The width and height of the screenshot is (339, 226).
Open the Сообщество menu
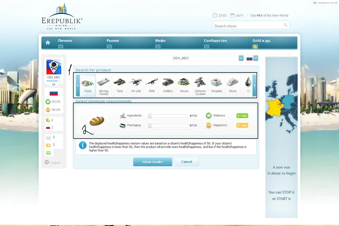(x=215, y=41)
